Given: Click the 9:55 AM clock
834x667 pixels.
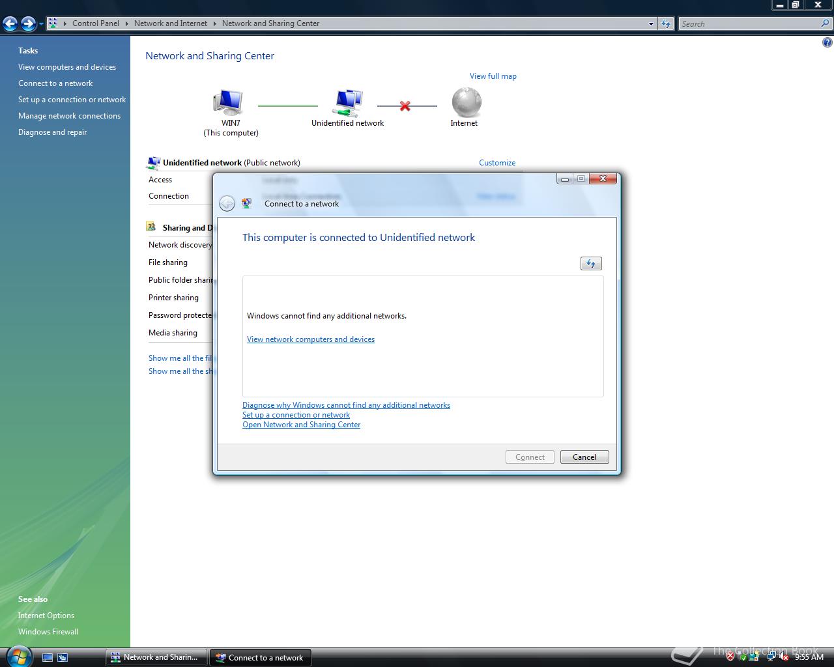Looking at the screenshot, I should [809, 657].
